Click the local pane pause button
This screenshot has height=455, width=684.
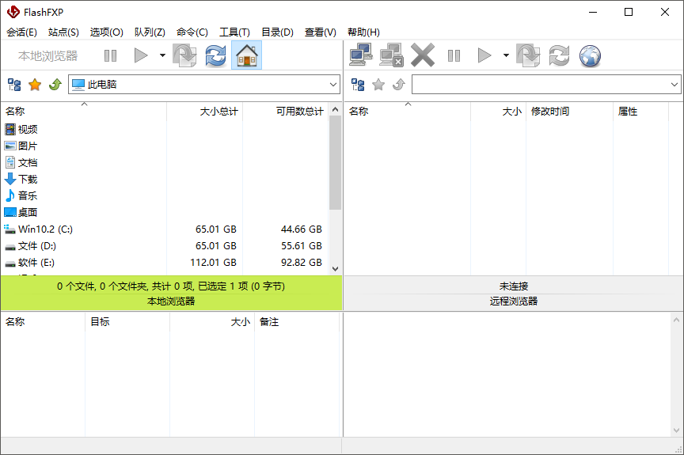(110, 55)
